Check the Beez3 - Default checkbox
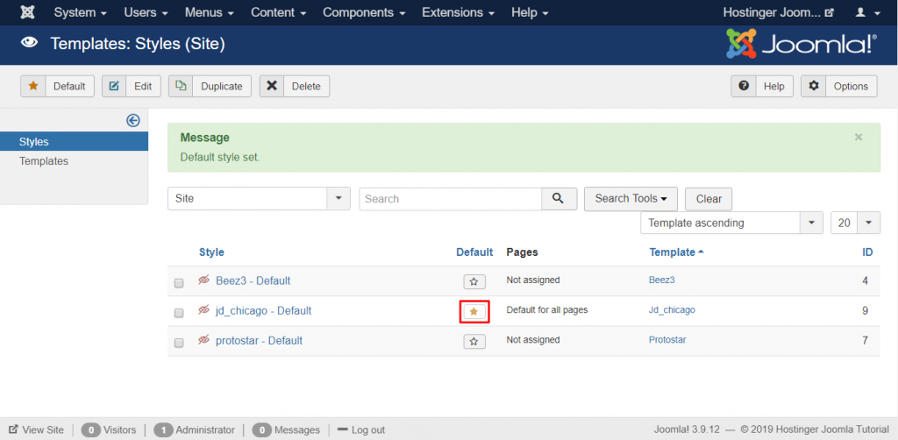 [179, 283]
